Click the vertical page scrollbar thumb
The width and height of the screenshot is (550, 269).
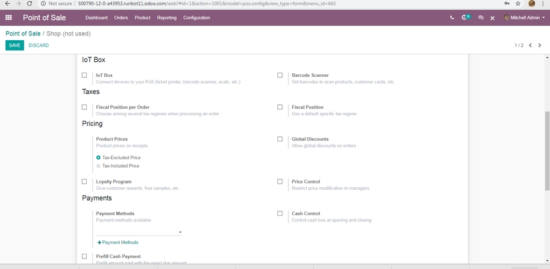[547, 151]
